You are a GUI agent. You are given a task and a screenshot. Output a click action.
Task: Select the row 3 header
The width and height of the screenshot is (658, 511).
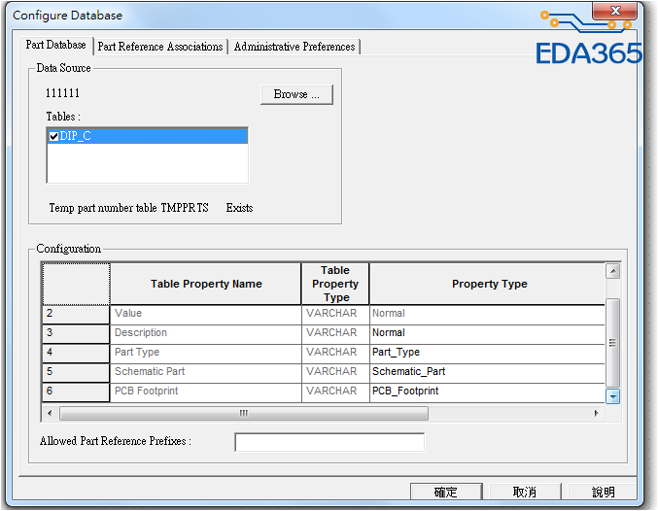click(76, 333)
